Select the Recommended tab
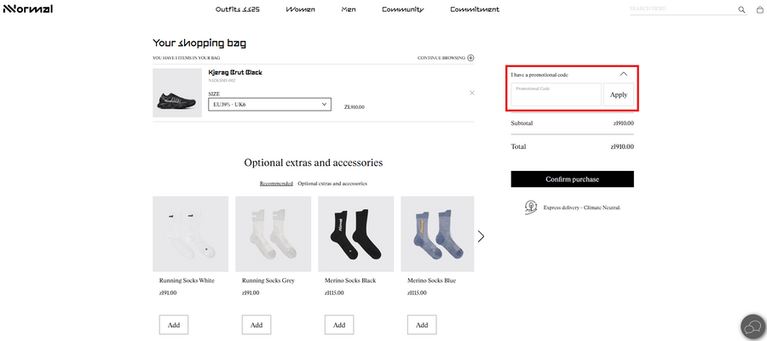The width and height of the screenshot is (767, 341). [x=276, y=184]
